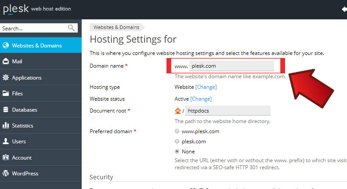This screenshot has height=189, width=347.
Task: Click the Statistics bar chart icon
Action: [x=6, y=126]
